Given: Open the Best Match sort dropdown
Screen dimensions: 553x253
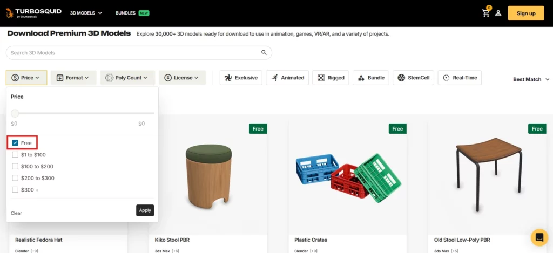Looking at the screenshot, I should pyautogui.click(x=531, y=79).
